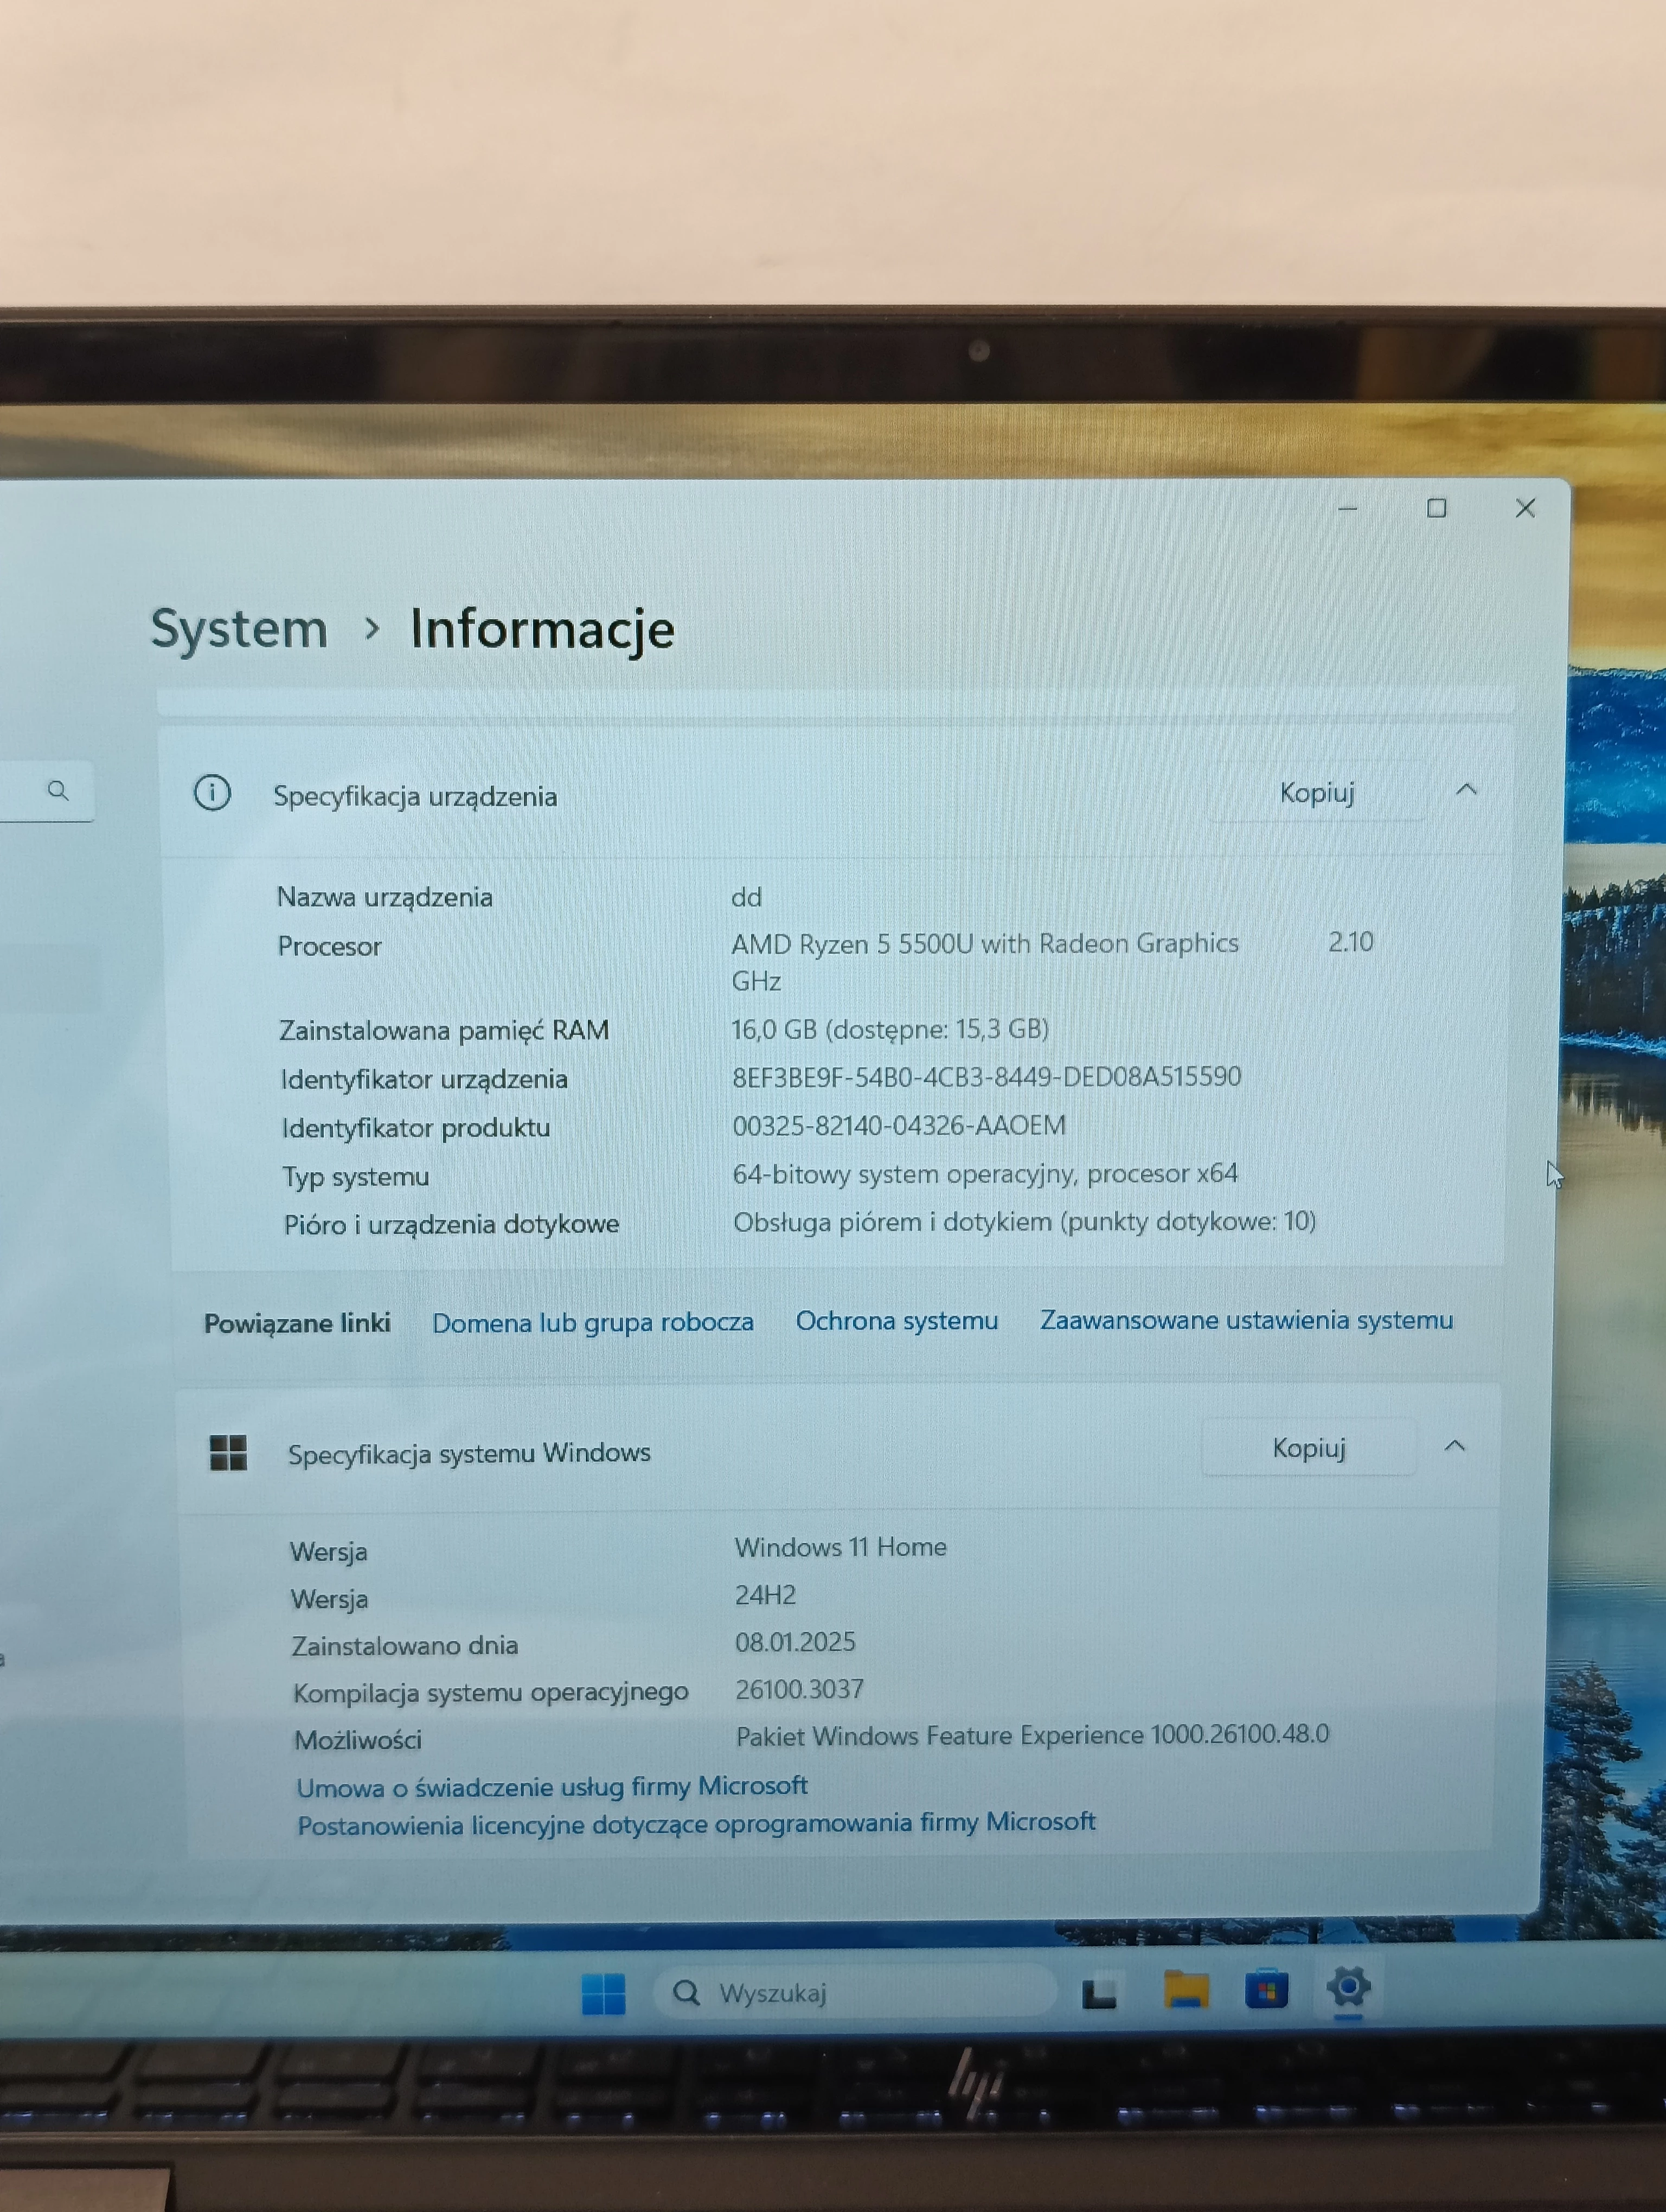This screenshot has height=2212, width=1666.
Task: Collapse the Specyfikacja systemu Windows section
Action: 1455,1446
